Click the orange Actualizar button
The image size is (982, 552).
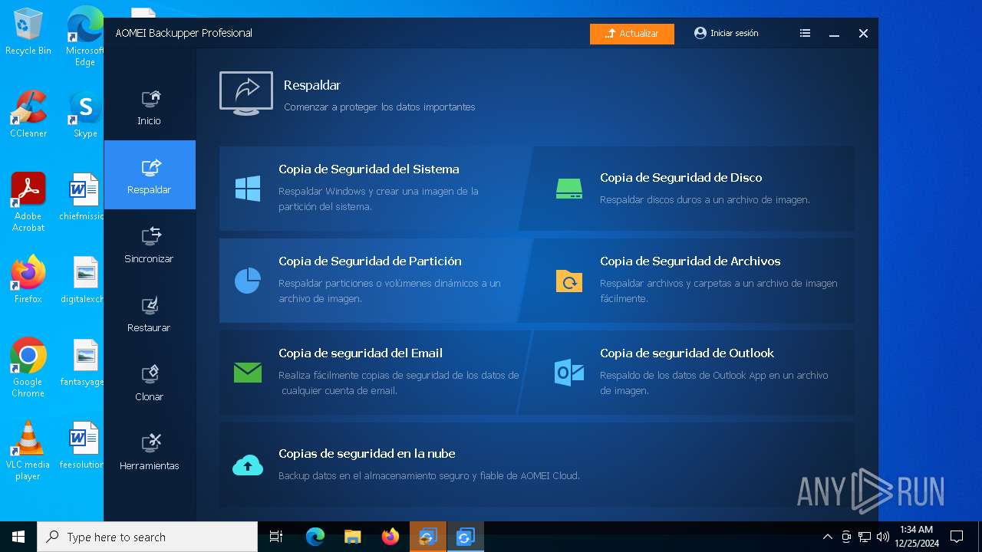click(x=632, y=34)
